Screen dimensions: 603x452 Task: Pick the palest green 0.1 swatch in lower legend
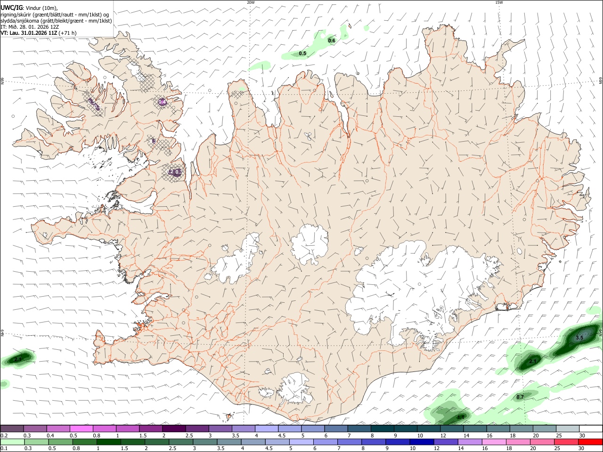13,442
